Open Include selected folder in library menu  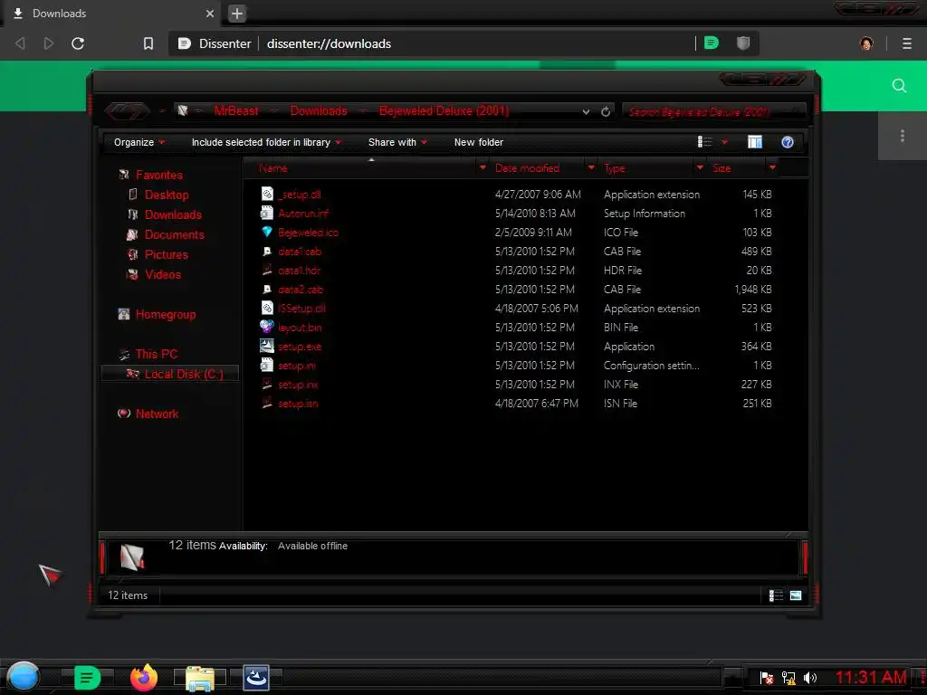pos(266,142)
